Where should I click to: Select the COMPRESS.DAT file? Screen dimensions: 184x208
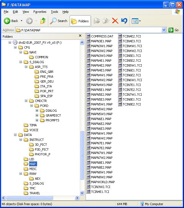[102, 36]
